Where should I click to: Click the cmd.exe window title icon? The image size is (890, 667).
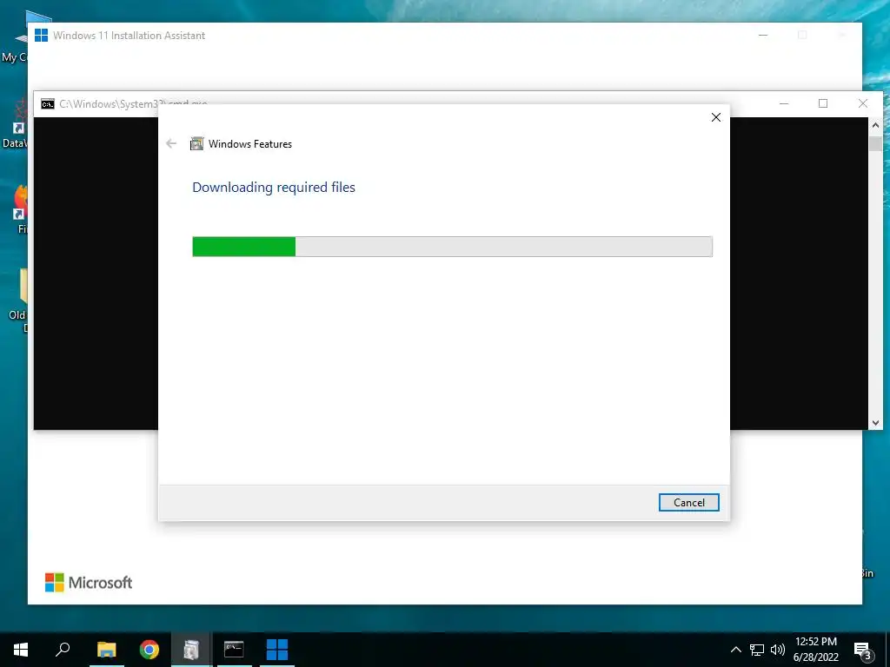48,104
